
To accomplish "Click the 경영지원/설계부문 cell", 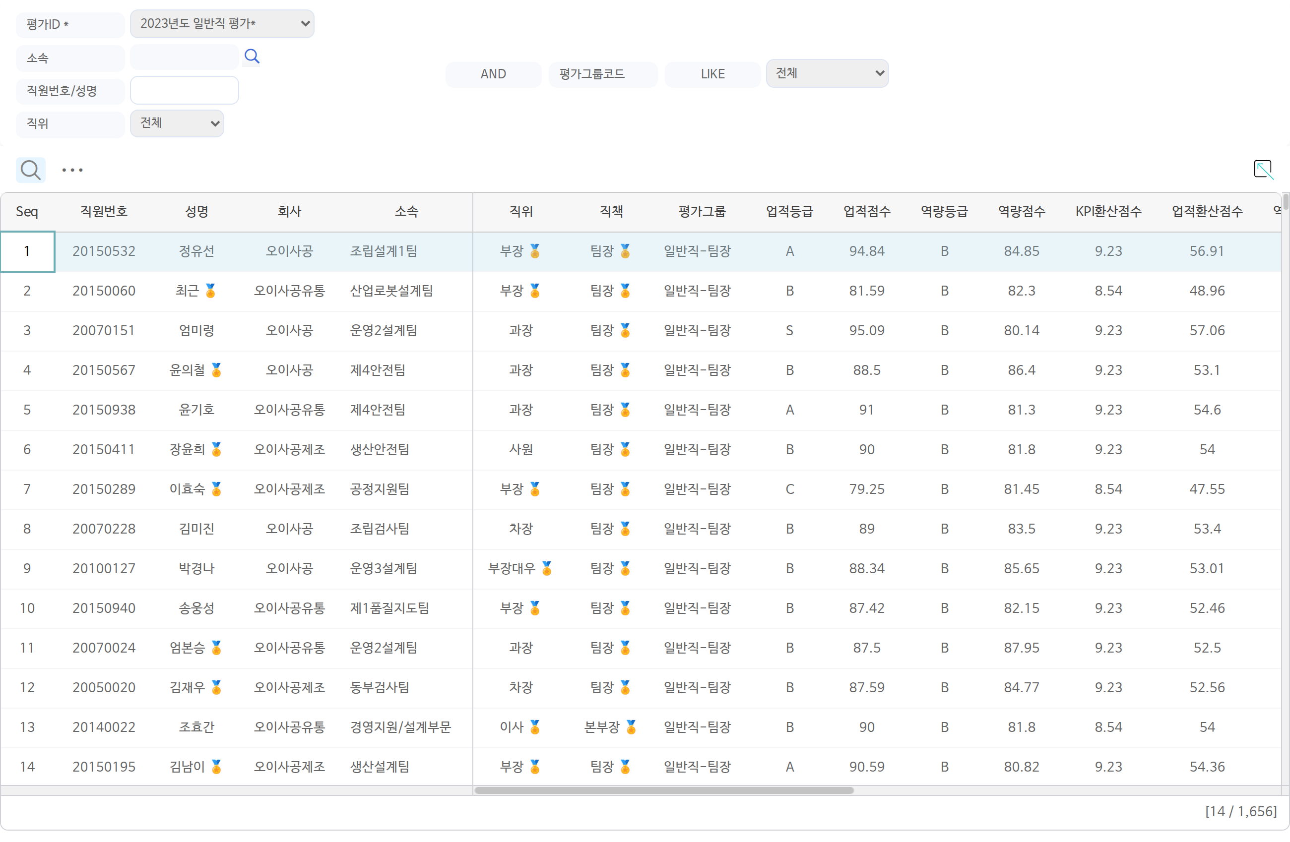I will (x=400, y=727).
